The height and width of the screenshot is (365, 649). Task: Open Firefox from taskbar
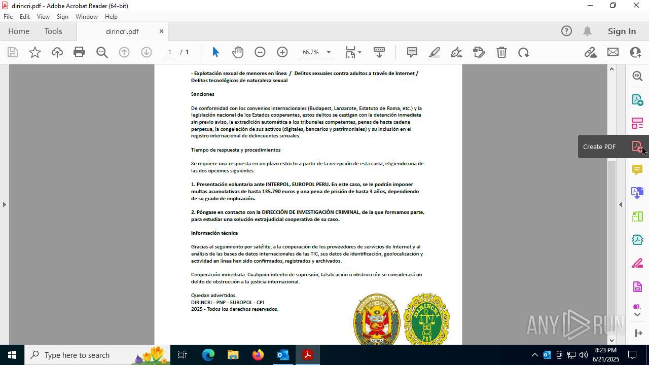click(258, 355)
